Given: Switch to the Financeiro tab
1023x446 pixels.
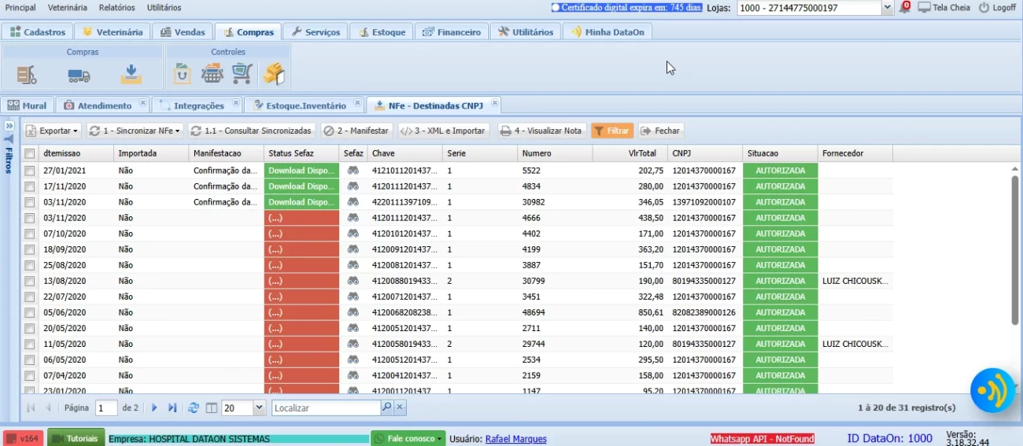Looking at the screenshot, I should [x=451, y=32].
